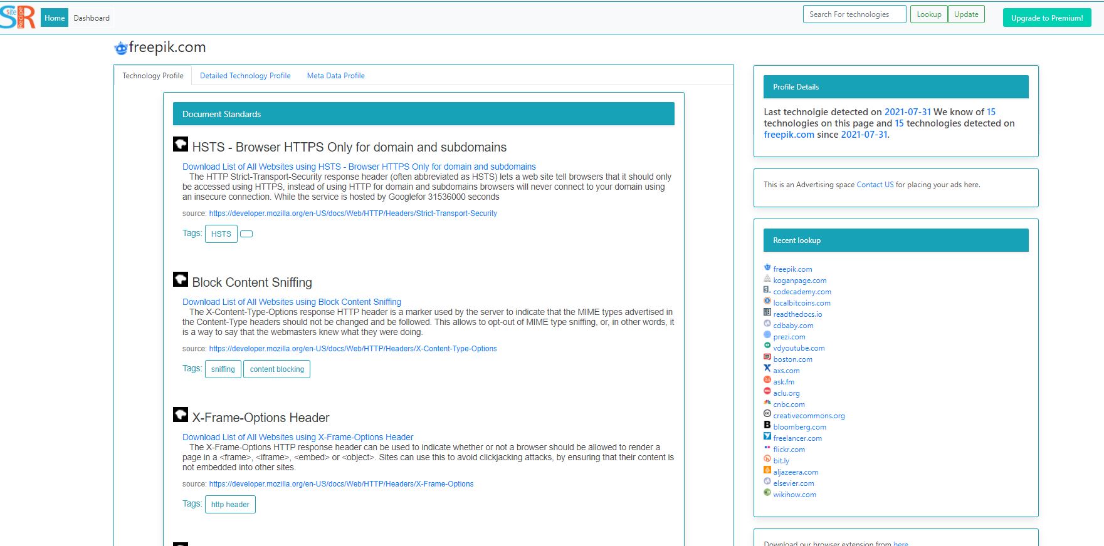Screen dimensions: 1104x546
Task: Click the favicon next to creativecommons.org
Action: point(767,414)
